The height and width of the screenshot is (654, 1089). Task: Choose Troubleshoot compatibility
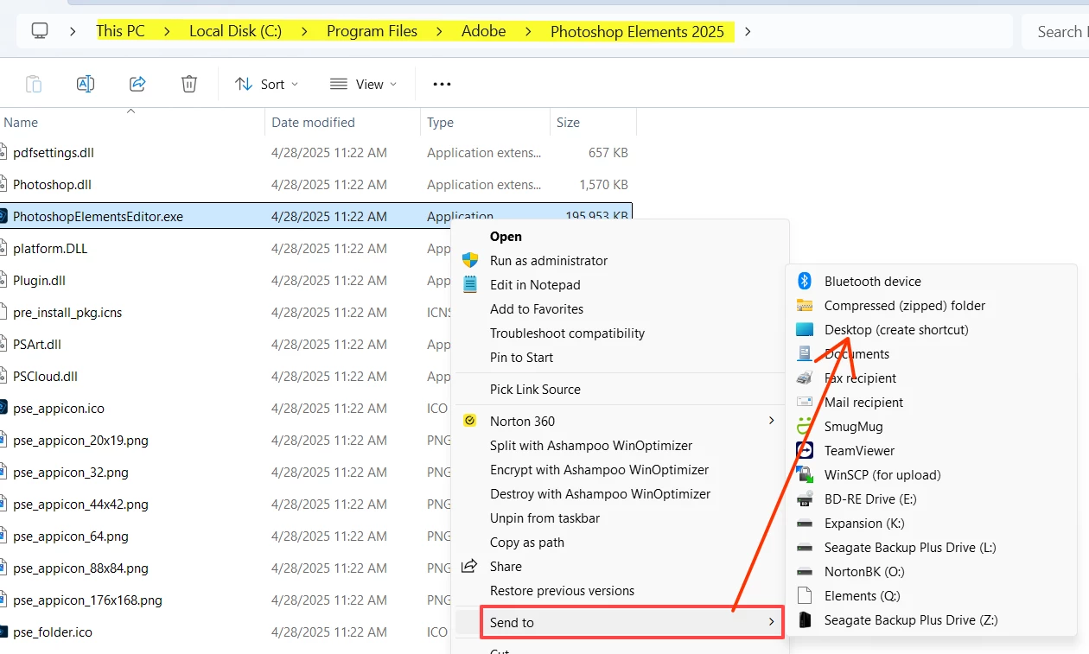point(567,333)
